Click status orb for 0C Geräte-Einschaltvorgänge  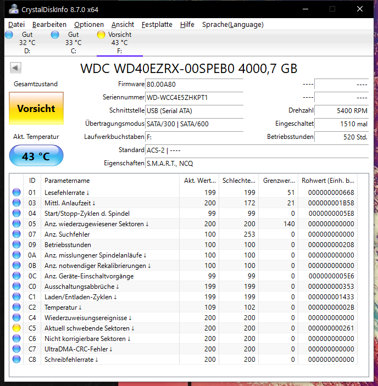16,276
